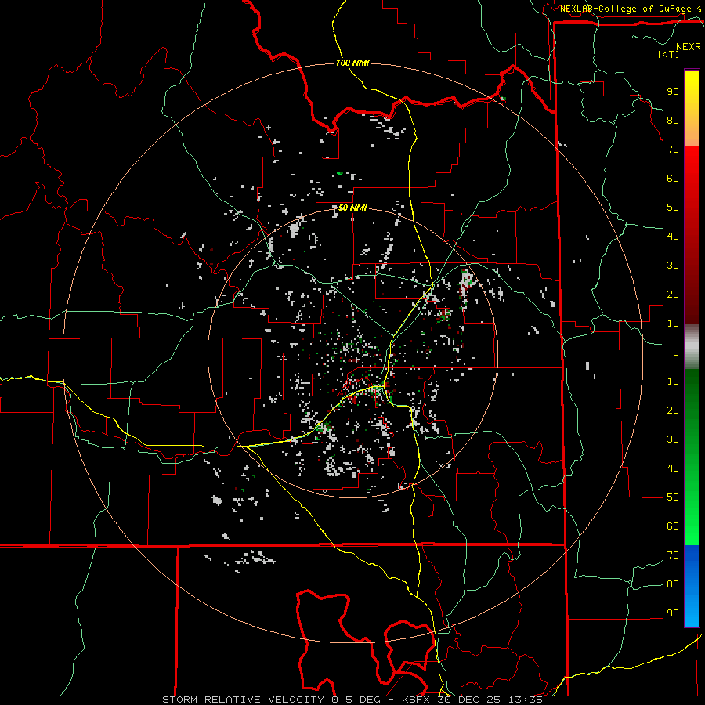Select the 20 tick label on the scale

point(673,294)
